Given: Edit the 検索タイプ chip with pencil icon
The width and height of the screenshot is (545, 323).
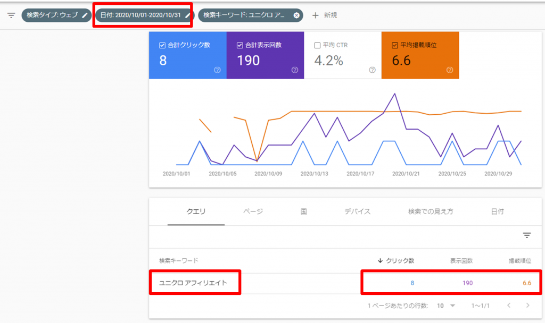Looking at the screenshot, I should [85, 15].
